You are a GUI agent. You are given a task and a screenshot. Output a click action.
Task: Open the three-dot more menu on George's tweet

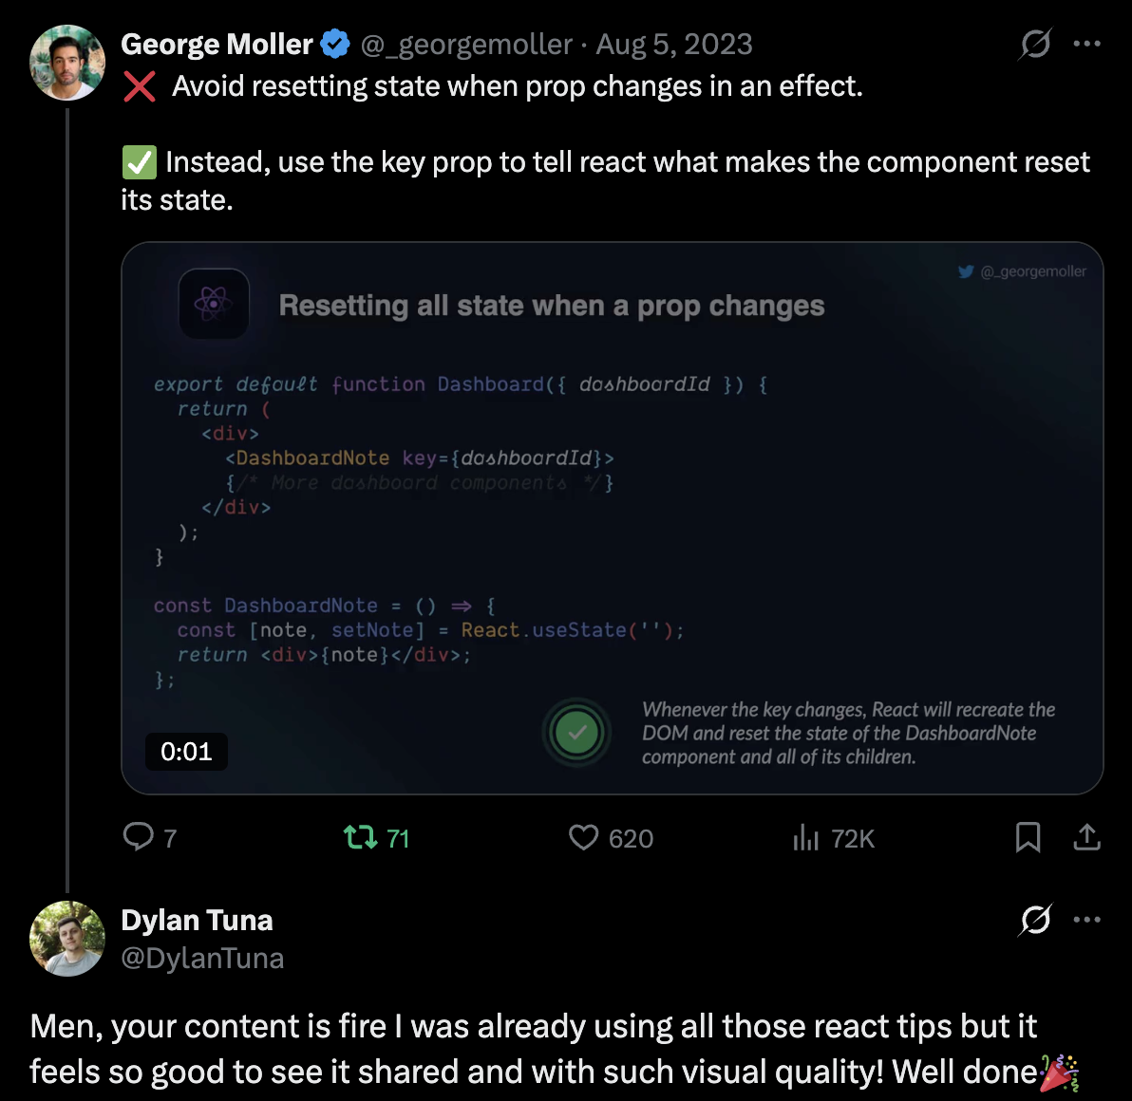[1086, 44]
